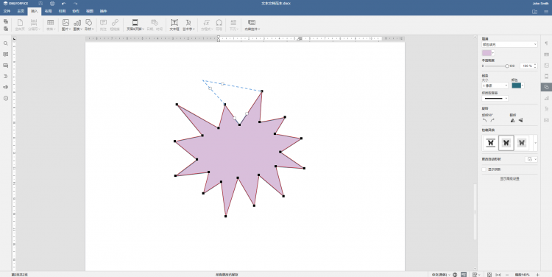Expand the fill type dropdown

(509, 44)
